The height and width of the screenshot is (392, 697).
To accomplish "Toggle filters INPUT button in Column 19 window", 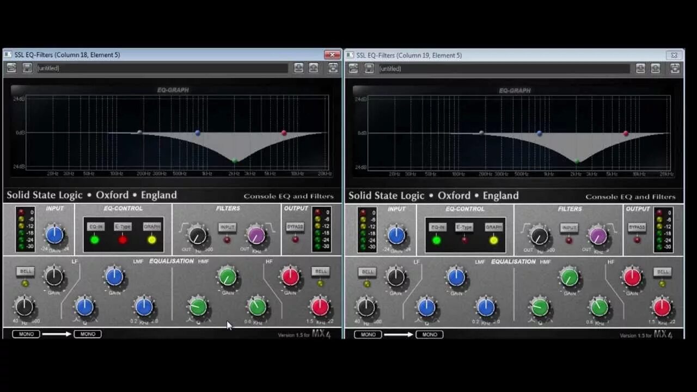I will pyautogui.click(x=569, y=228).
